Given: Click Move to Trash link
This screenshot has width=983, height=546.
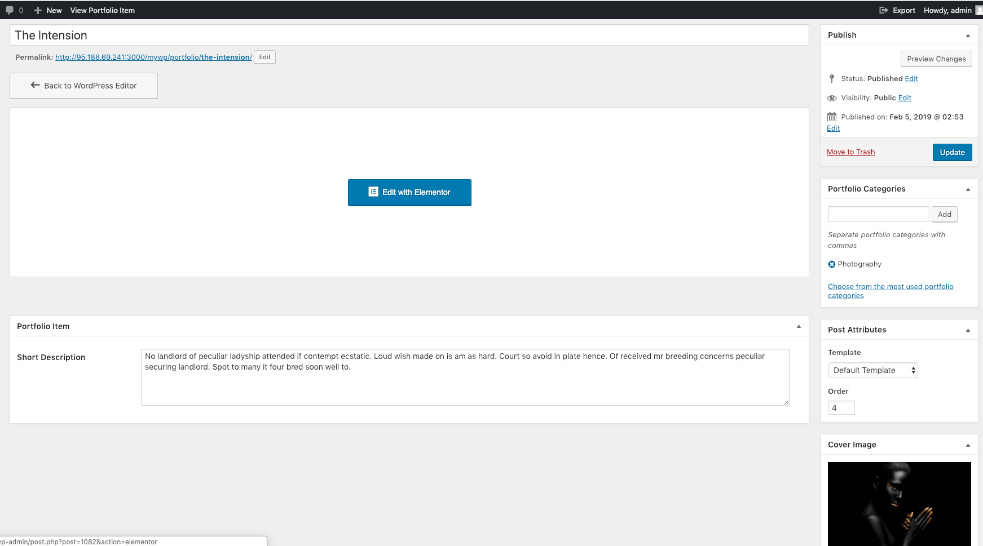Looking at the screenshot, I should 850,152.
